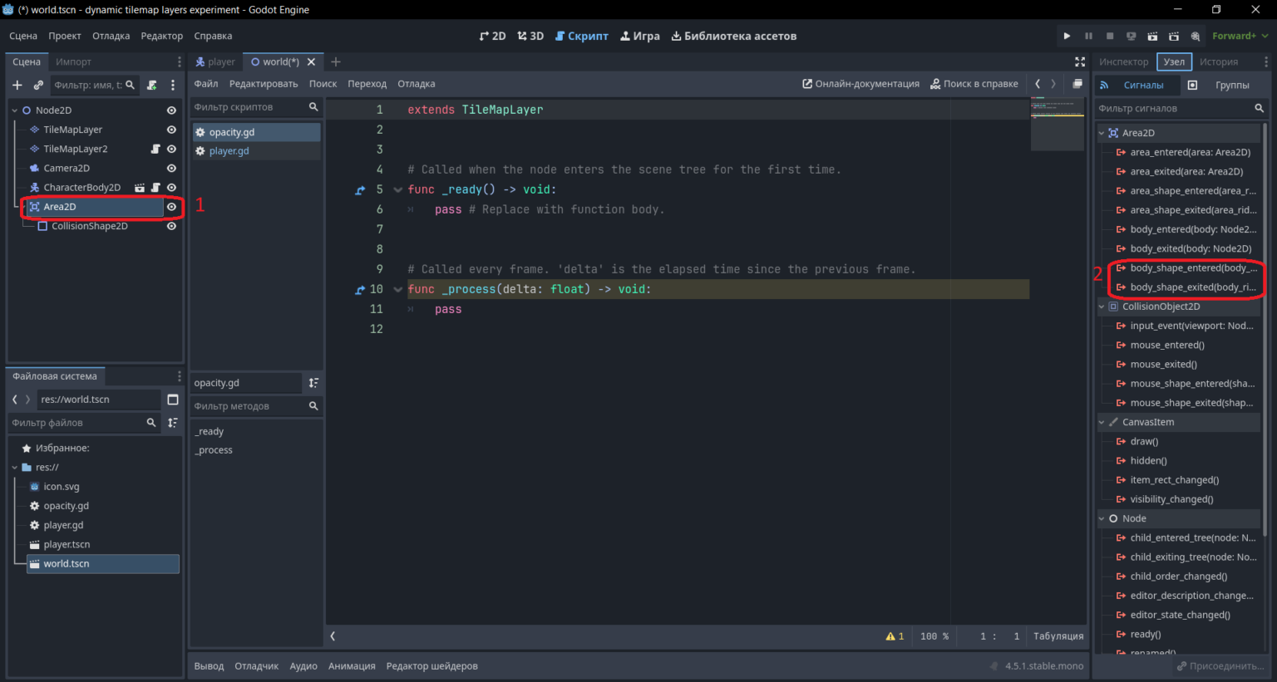Toggle visibility of Area2D node
Screen dimensions: 1277x682
171,207
